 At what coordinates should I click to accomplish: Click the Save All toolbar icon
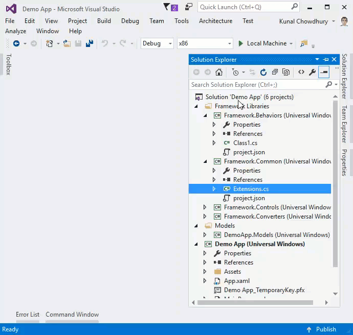pos(90,43)
